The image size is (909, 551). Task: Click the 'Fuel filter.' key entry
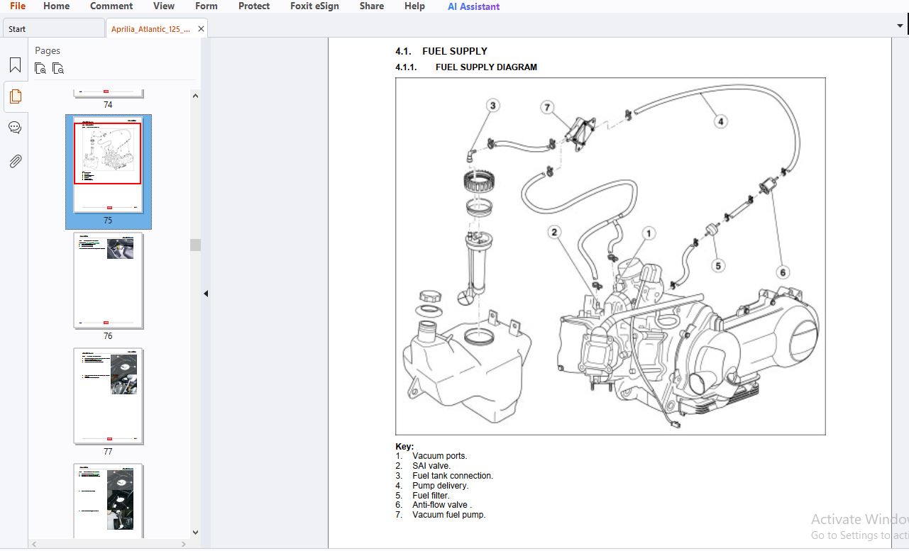pos(431,496)
